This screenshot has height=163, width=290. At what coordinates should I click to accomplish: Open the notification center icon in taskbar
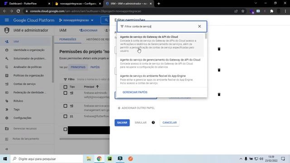[283, 159]
